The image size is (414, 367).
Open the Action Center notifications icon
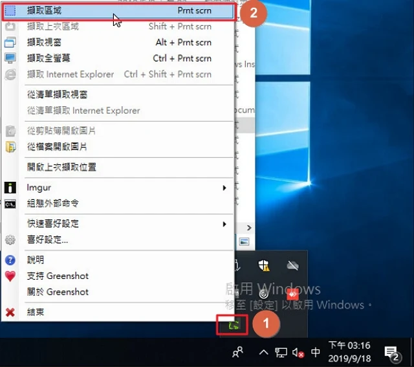pyautogui.click(x=391, y=353)
